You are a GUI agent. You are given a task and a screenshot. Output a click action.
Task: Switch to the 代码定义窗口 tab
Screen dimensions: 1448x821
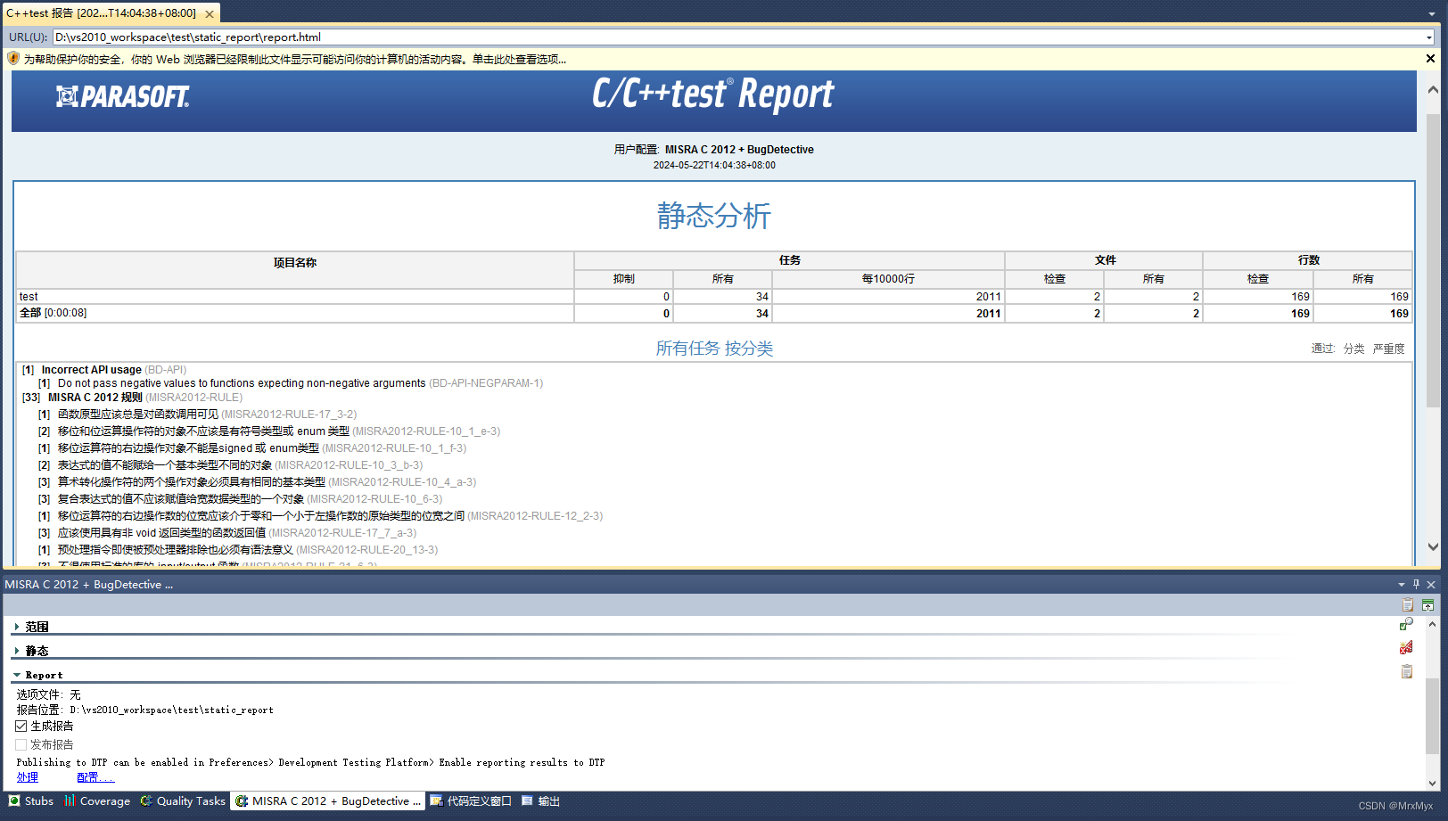(x=471, y=801)
